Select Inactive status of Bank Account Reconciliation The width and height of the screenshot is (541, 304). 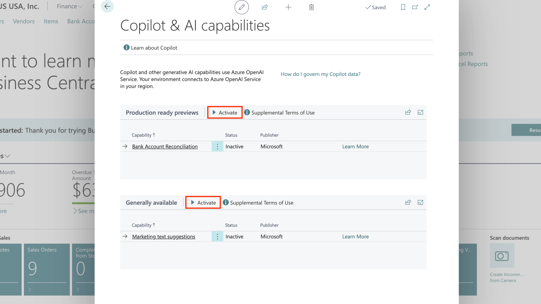coord(234,146)
